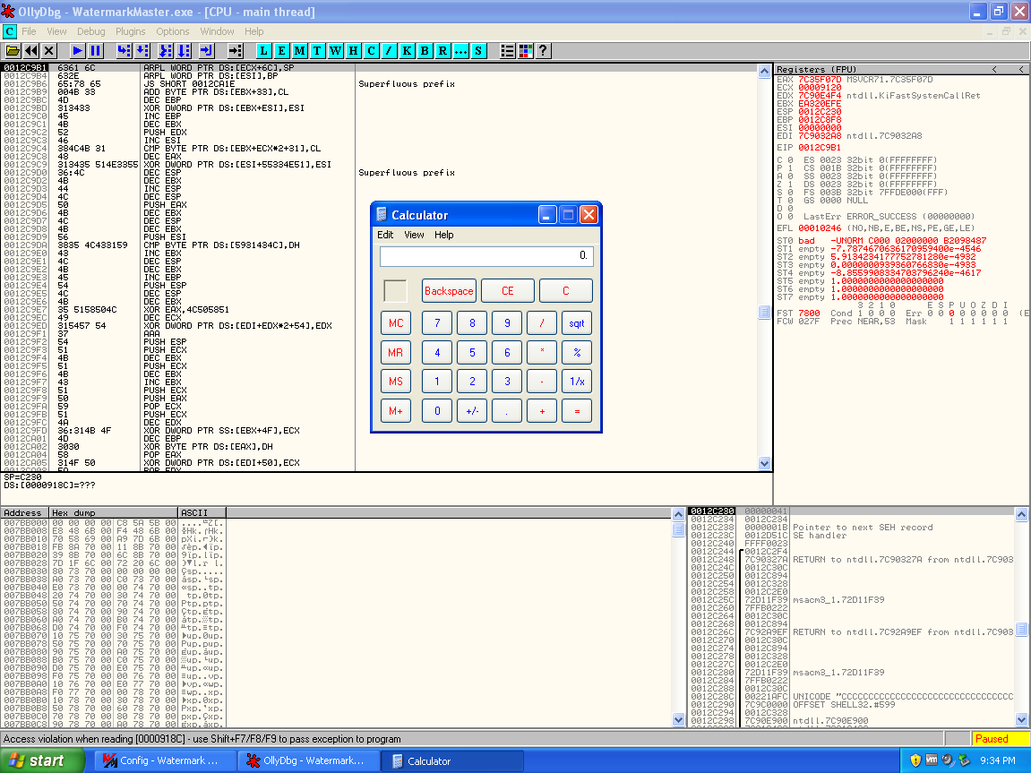Open the OllyDbg Window menu
Image resolution: width=1031 pixels, height=773 pixels.
217,31
